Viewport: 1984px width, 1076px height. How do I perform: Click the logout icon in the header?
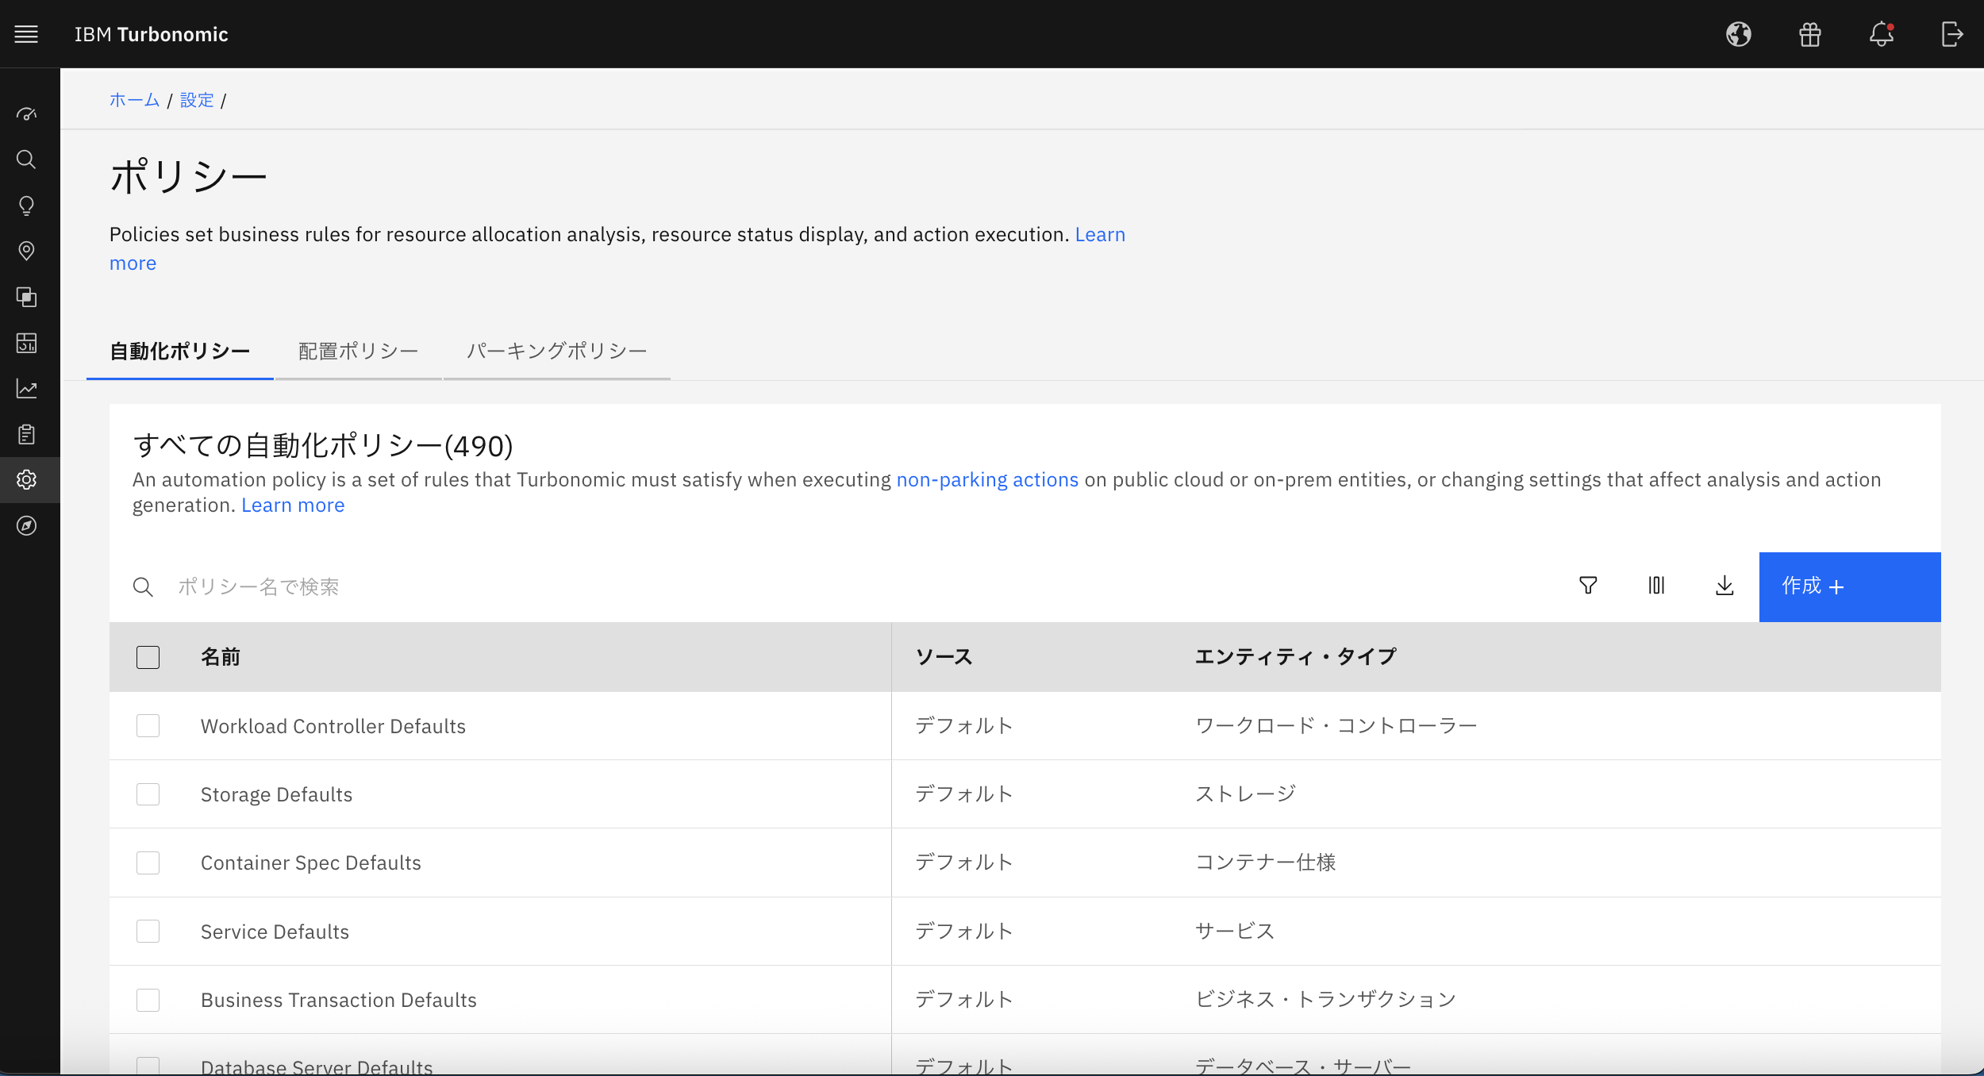(x=1951, y=34)
